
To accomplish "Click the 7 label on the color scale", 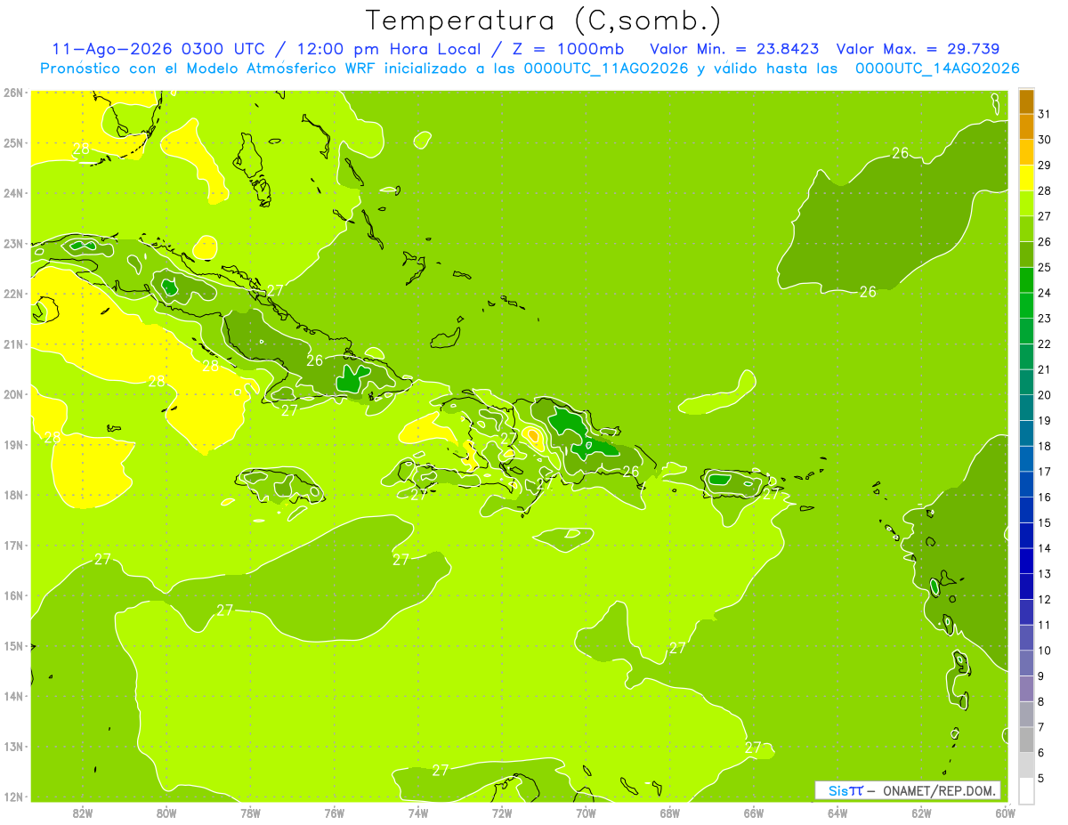I will click(x=1040, y=727).
